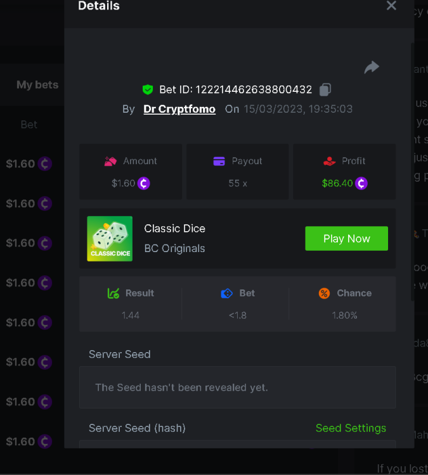Screen dimensions: 428x475
Task: Click the Classic Dice game title
Action: coord(175,229)
